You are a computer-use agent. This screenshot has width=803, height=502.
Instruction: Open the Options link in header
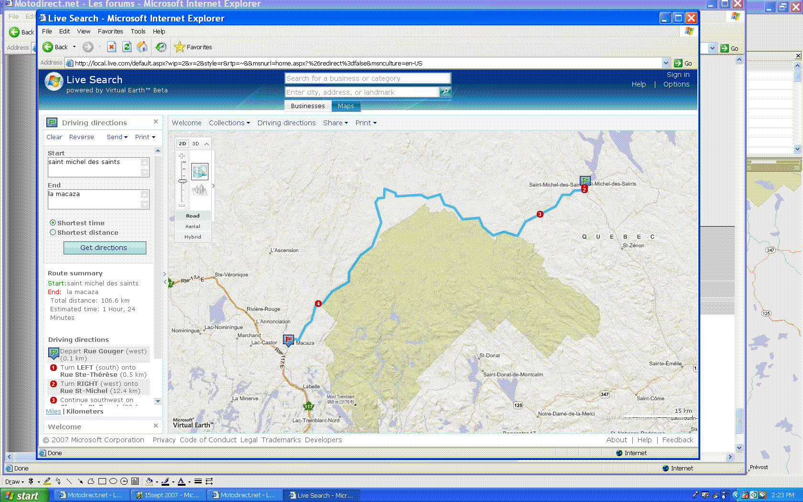(676, 84)
